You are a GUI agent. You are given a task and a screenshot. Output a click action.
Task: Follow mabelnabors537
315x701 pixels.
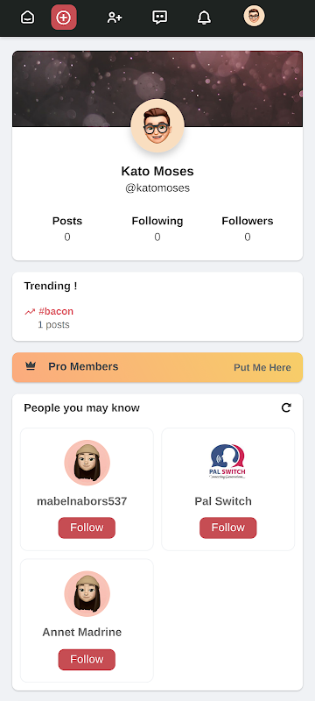coord(87,528)
